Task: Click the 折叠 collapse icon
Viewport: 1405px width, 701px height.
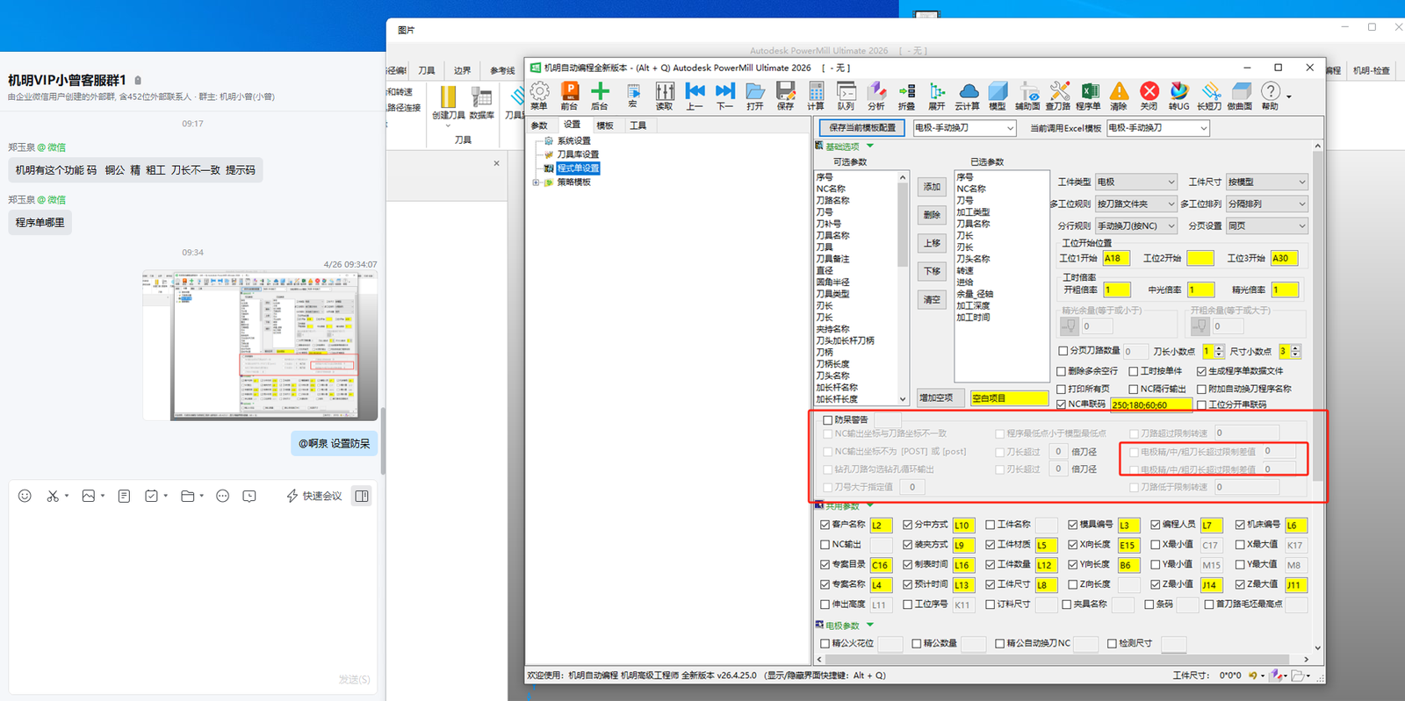Action: pyautogui.click(x=906, y=96)
